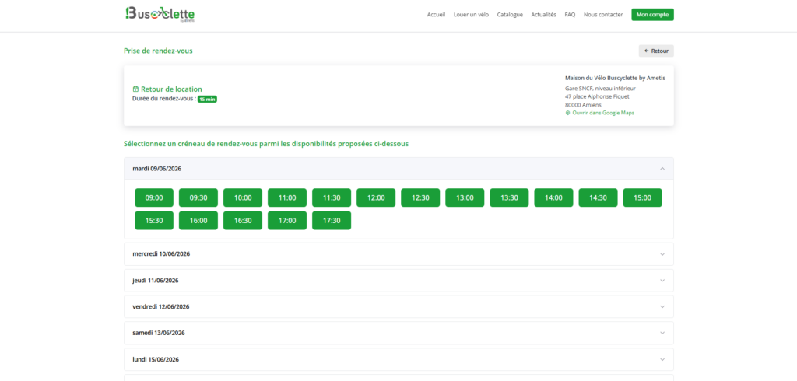Expand the lundi 15/06/2026 section
The image size is (797, 381).
[x=399, y=360]
